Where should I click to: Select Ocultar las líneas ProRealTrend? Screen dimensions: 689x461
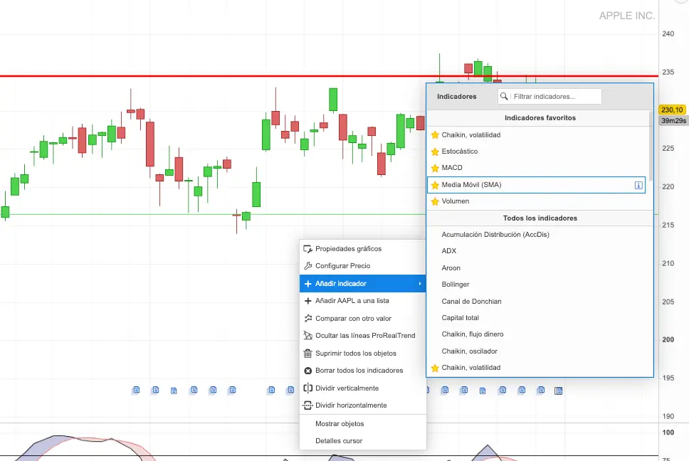tap(364, 336)
